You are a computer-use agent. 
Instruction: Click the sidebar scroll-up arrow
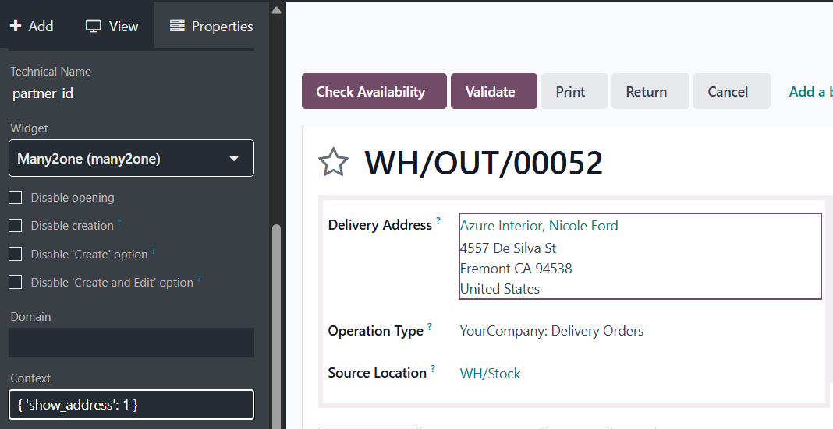point(276,9)
